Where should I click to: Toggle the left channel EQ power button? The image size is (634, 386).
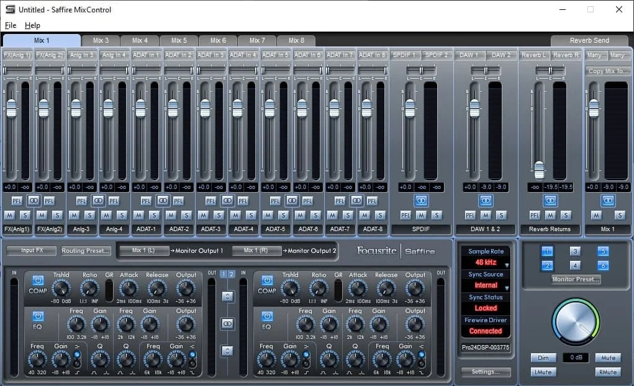coord(37,317)
